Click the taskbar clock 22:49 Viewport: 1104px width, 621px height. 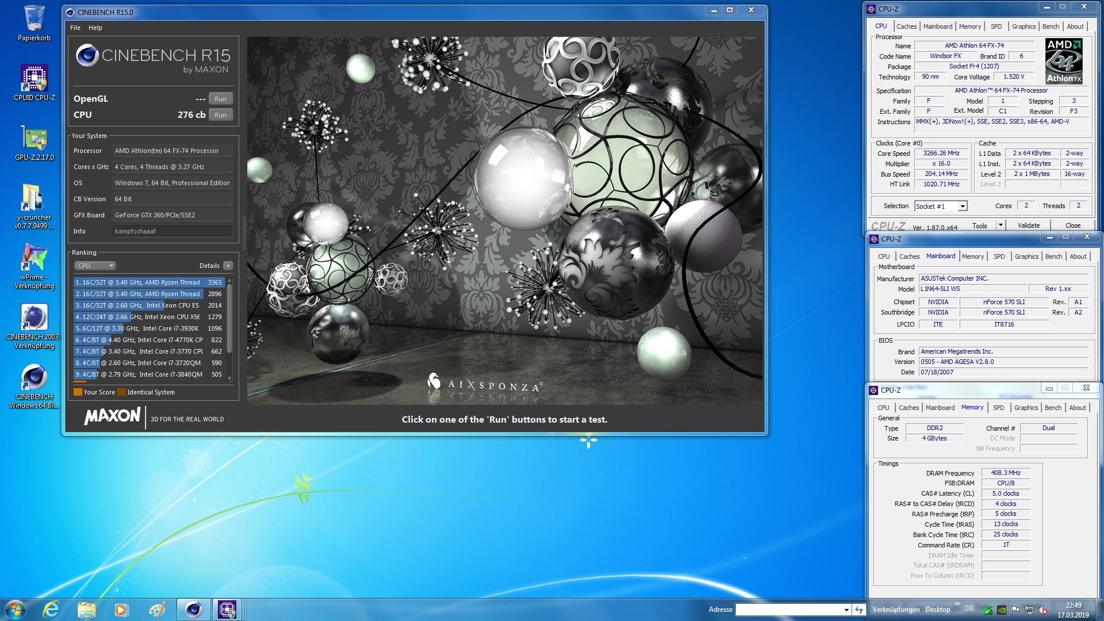(1073, 605)
